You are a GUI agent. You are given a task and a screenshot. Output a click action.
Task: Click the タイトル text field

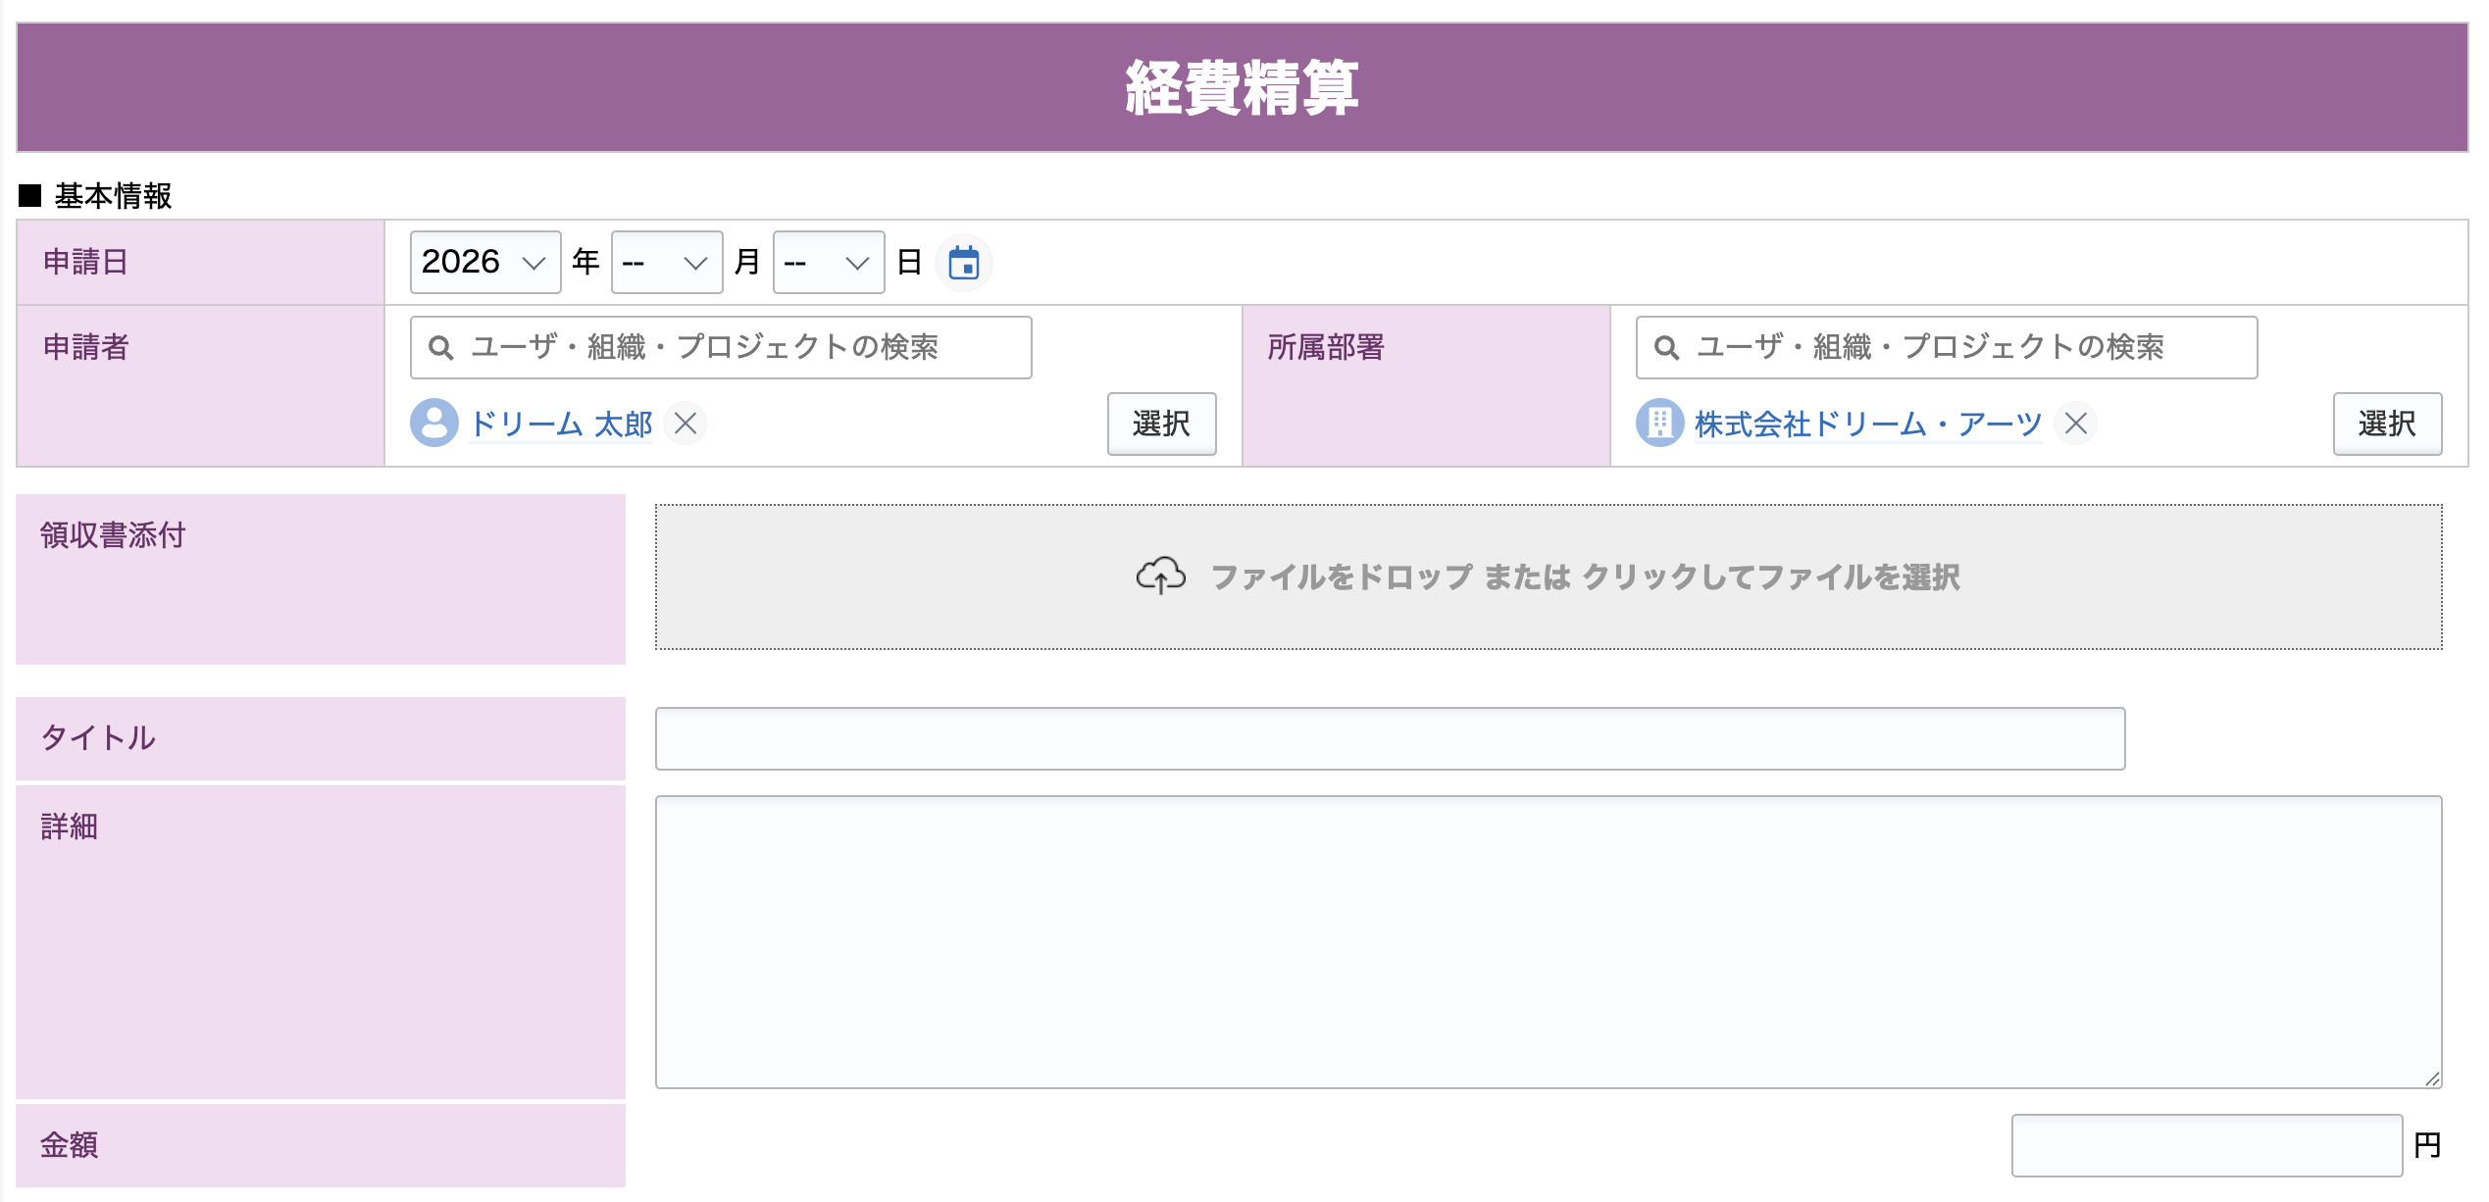(x=1390, y=738)
